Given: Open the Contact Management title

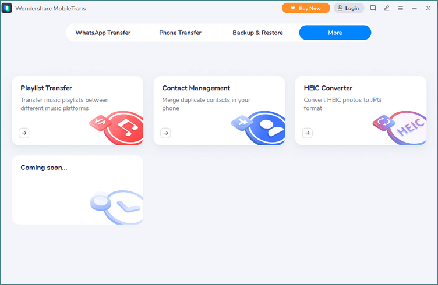Looking at the screenshot, I should point(196,88).
